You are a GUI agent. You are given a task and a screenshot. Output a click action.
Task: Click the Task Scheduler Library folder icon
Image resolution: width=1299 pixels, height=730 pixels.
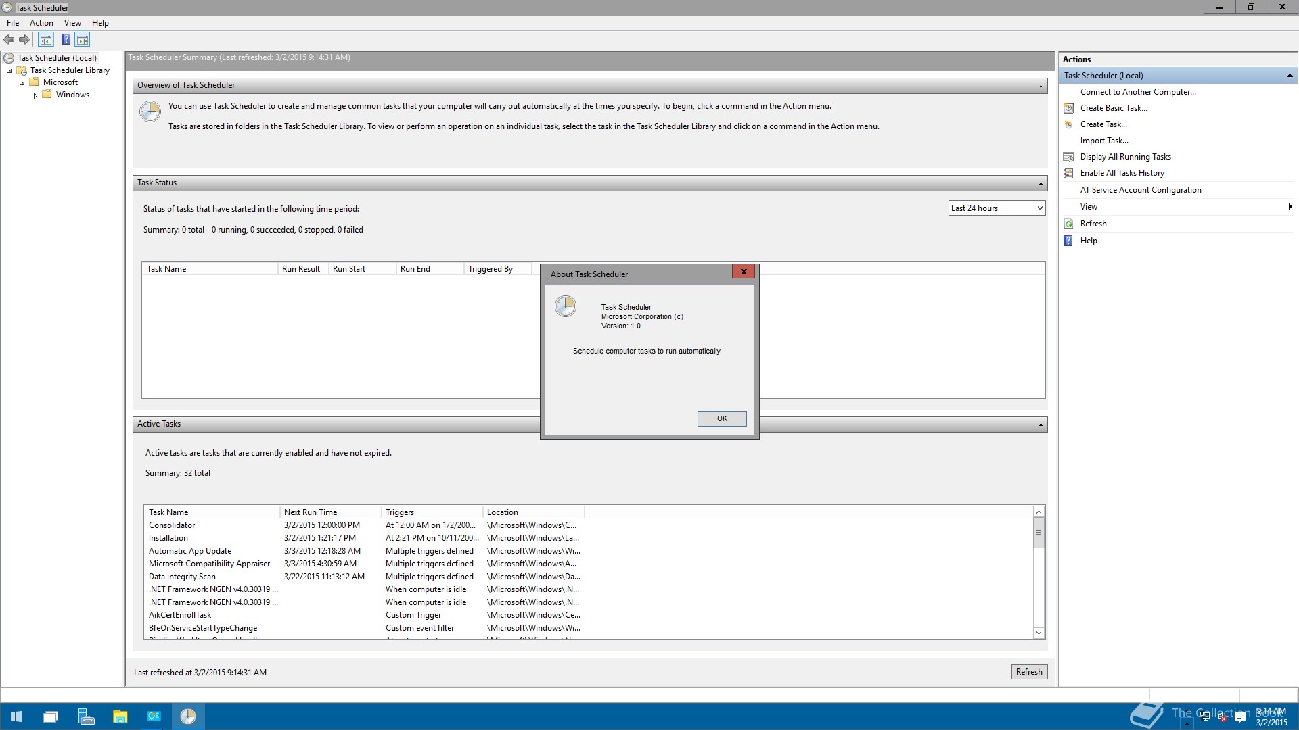point(22,70)
